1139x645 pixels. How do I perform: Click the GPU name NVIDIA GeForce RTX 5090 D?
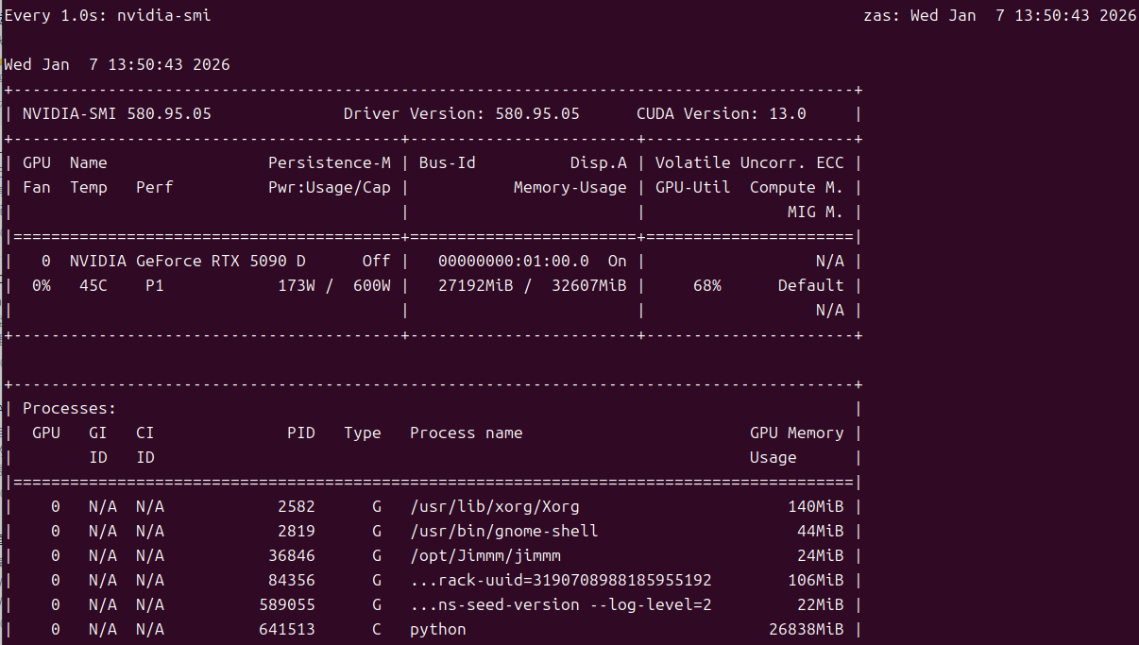pyautogui.click(x=188, y=261)
